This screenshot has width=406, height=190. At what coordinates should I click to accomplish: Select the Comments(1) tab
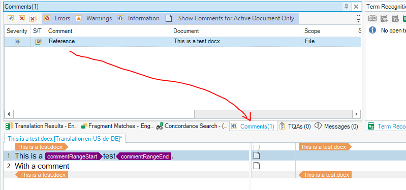[253, 126]
